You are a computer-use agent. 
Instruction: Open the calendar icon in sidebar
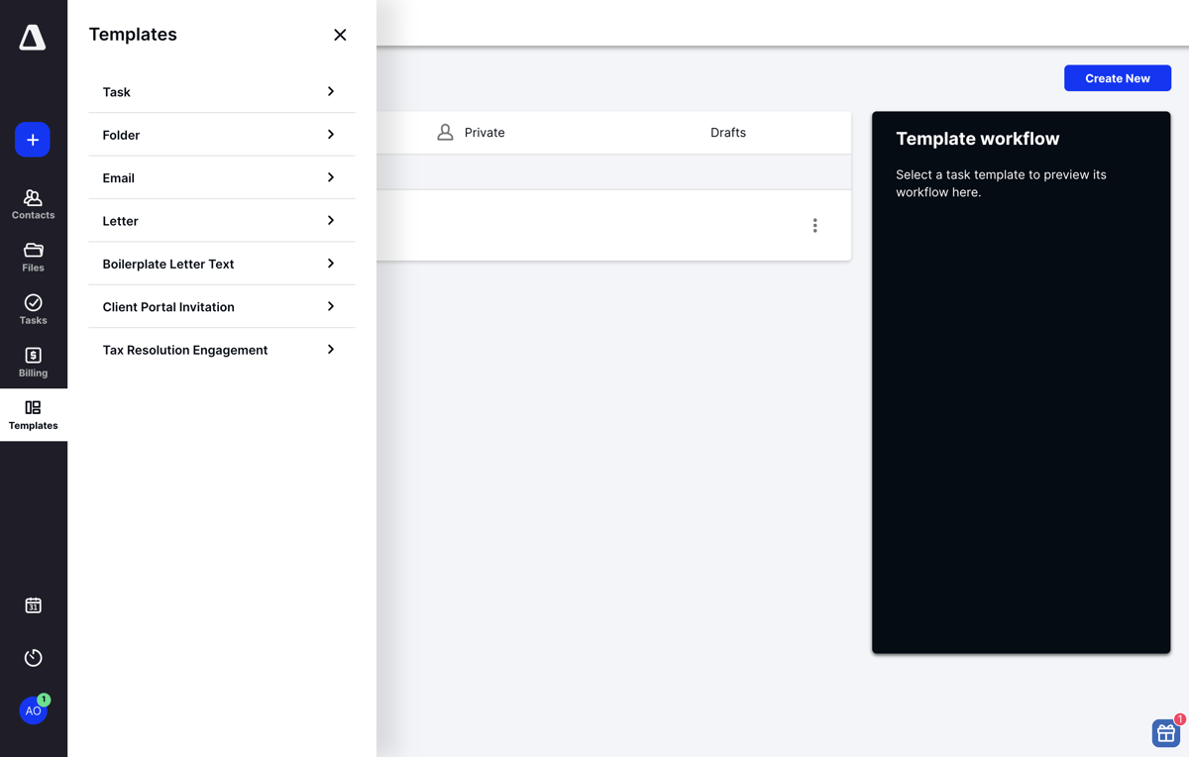click(33, 604)
